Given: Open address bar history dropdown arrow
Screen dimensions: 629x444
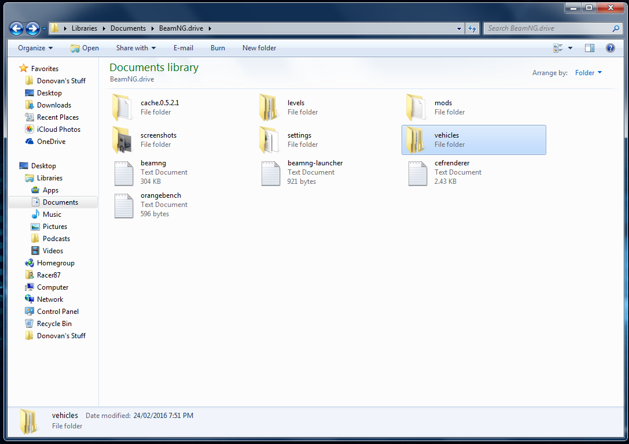Looking at the screenshot, I should [459, 28].
